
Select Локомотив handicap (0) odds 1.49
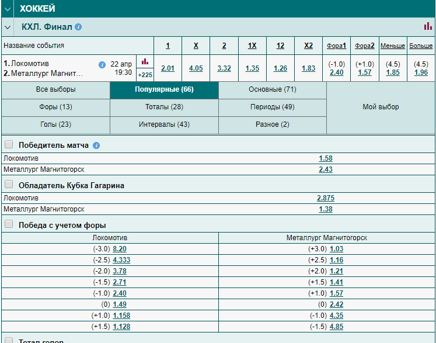[120, 304]
